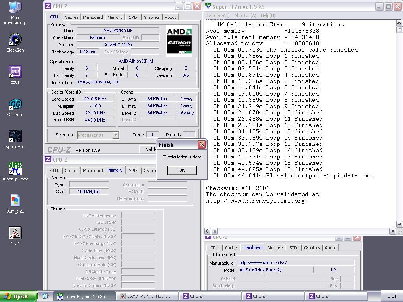This screenshot has height=302, width=403.
Task: Click Super PI horizontal scrollbar right arrow
Action: click(392, 231)
